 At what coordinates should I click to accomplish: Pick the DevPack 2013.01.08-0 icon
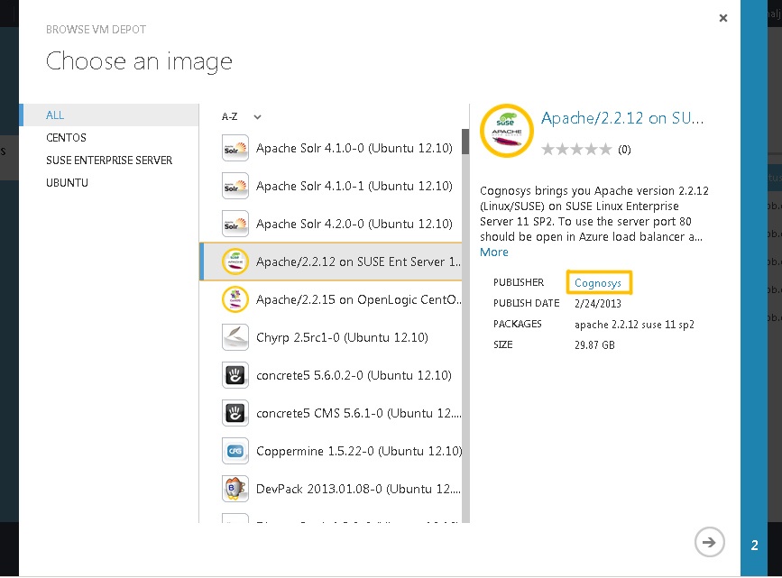click(x=235, y=490)
